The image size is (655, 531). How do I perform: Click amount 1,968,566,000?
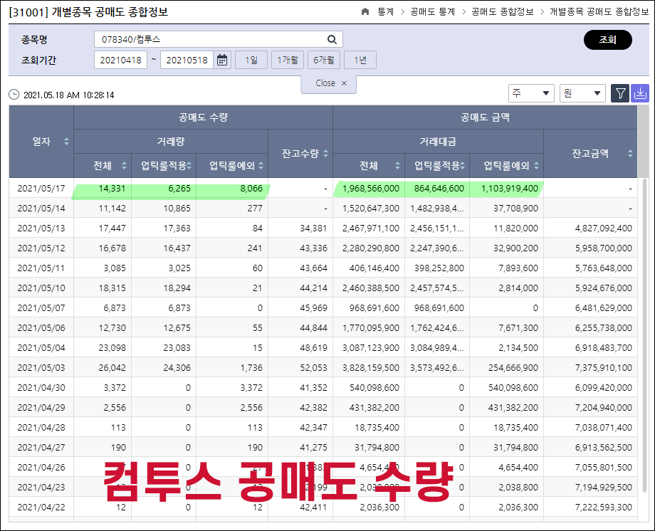coord(371,189)
